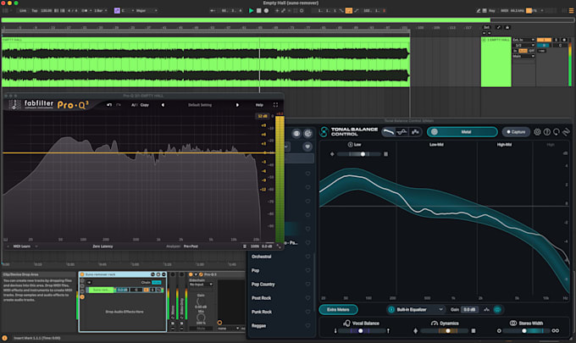Click MIDI Learn in Pro-Q 3
Viewport: 576px width, 343px height.
22,246
